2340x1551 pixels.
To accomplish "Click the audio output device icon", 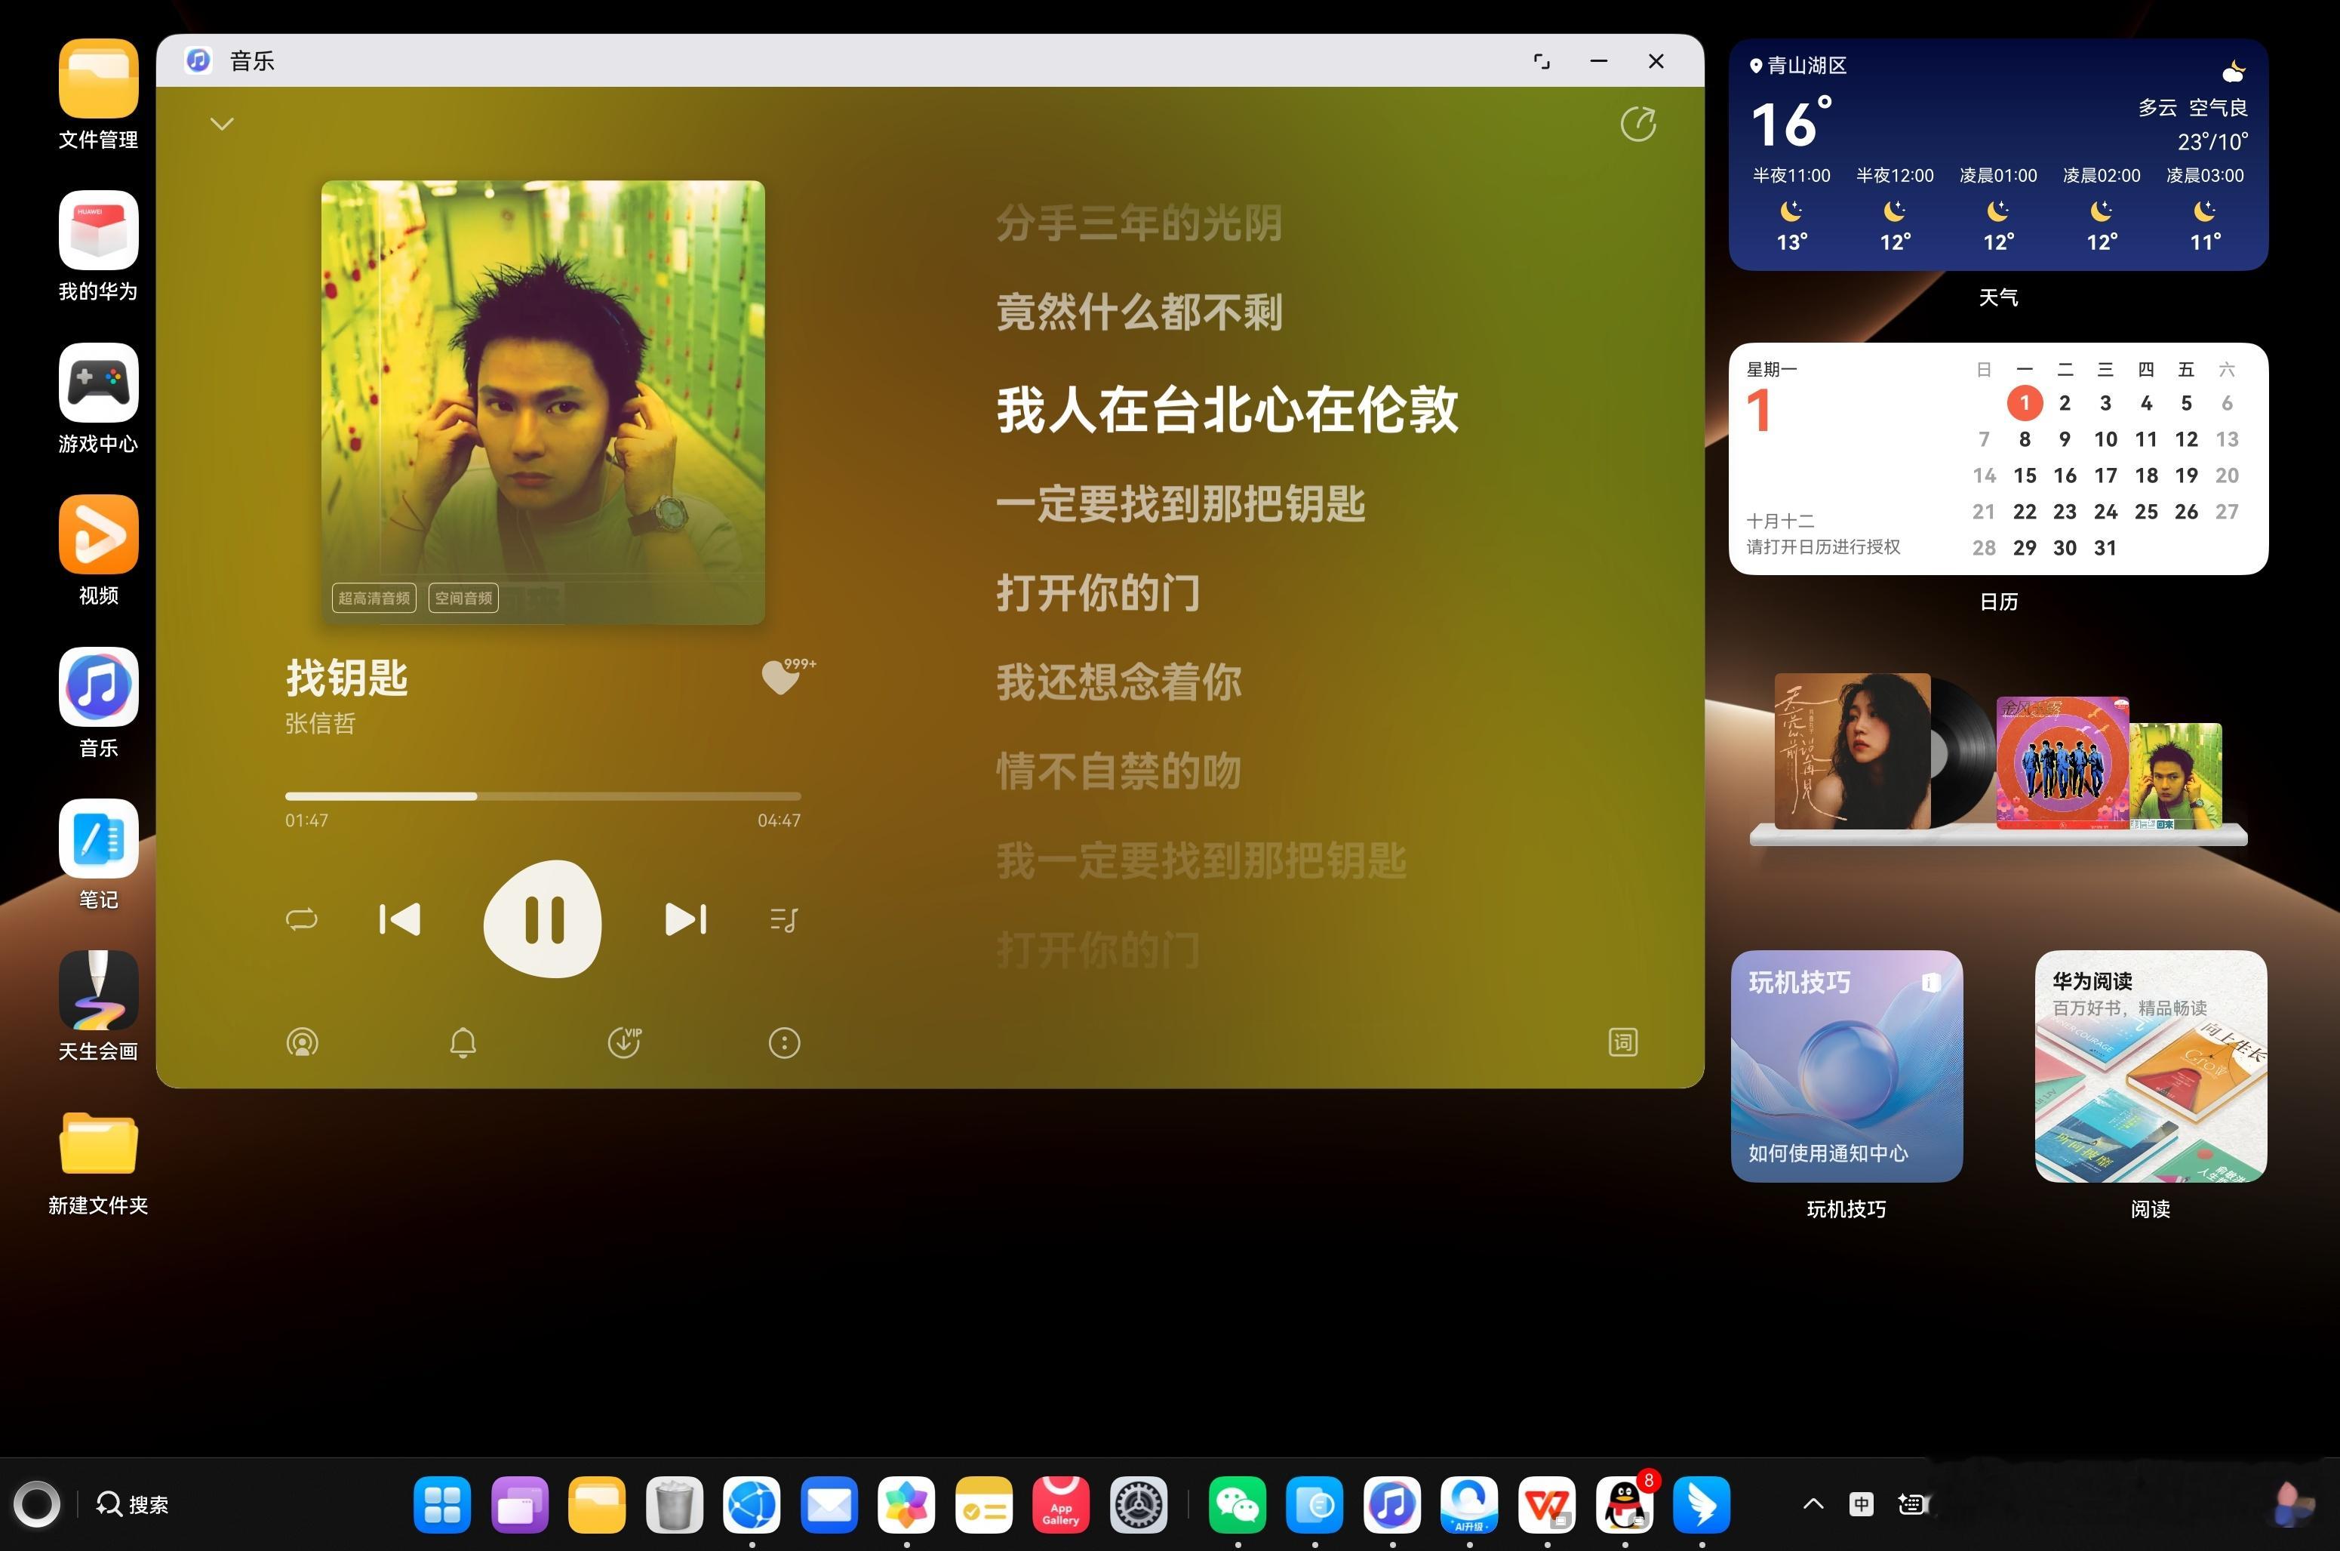I will pos(302,1042).
